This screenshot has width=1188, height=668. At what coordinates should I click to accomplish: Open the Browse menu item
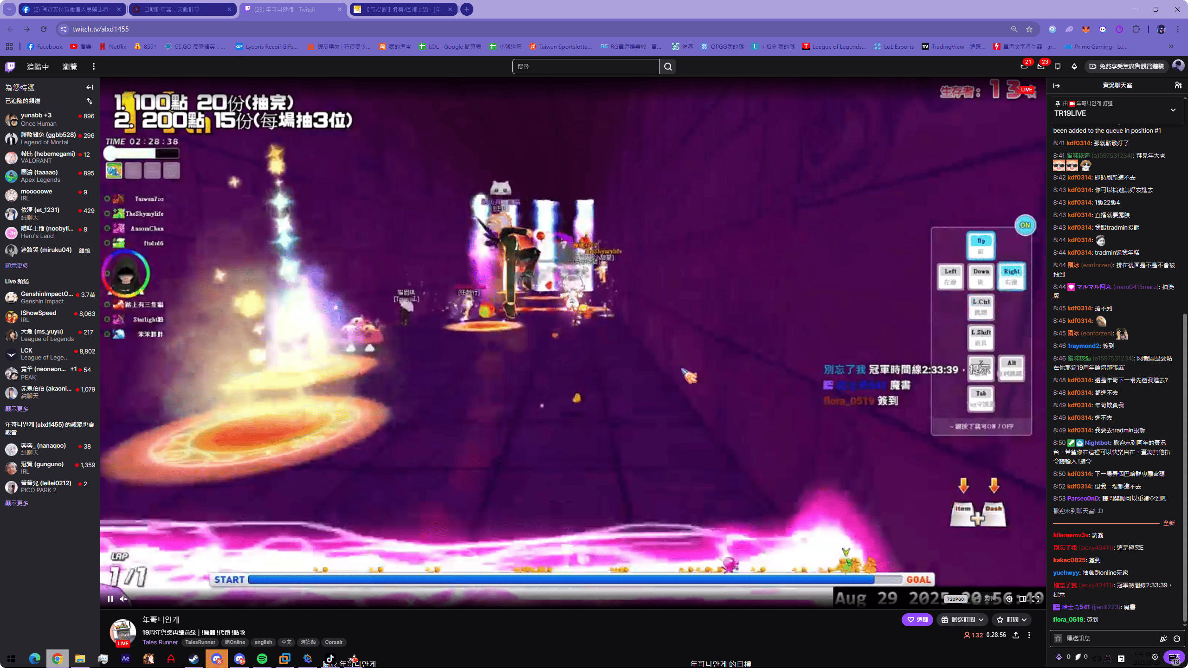coord(70,67)
